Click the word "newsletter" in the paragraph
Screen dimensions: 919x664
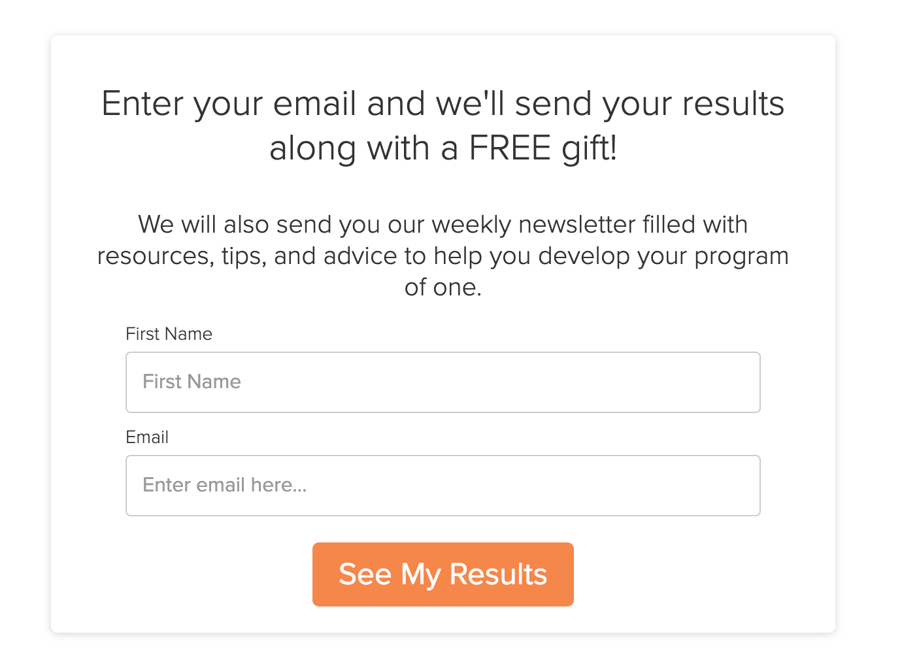pos(576,225)
